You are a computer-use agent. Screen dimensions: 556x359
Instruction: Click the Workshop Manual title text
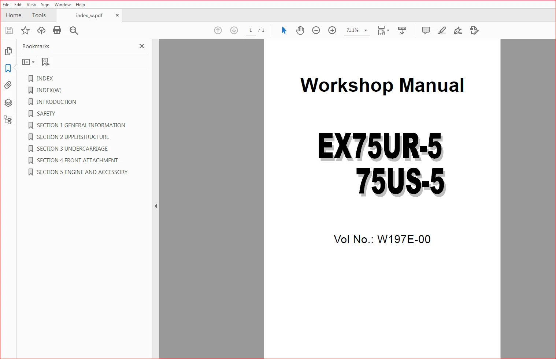[382, 86]
